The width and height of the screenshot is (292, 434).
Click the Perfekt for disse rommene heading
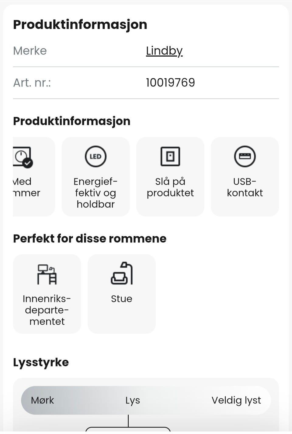[90, 238]
